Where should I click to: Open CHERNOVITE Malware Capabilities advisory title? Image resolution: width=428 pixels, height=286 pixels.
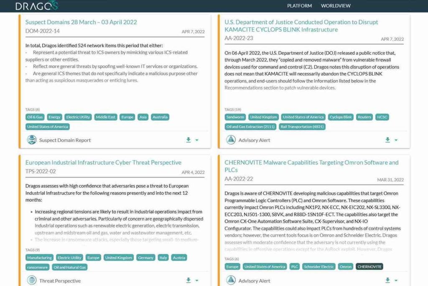click(311, 166)
